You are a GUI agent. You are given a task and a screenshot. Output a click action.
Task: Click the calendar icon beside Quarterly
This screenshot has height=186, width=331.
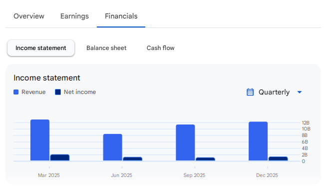tap(250, 92)
